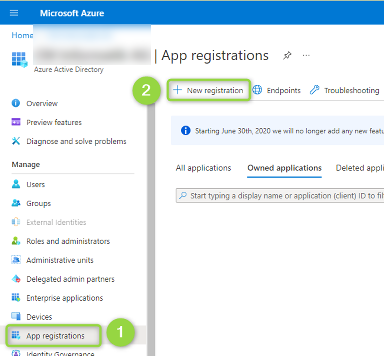Click the Administrative units icon
The image size is (384, 356).
16,259
